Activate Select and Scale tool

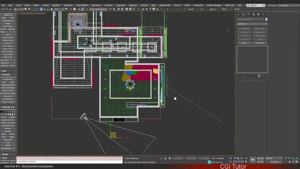pos(48,9)
